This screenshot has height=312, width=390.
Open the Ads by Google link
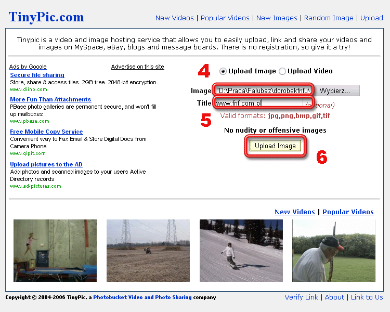click(x=28, y=67)
